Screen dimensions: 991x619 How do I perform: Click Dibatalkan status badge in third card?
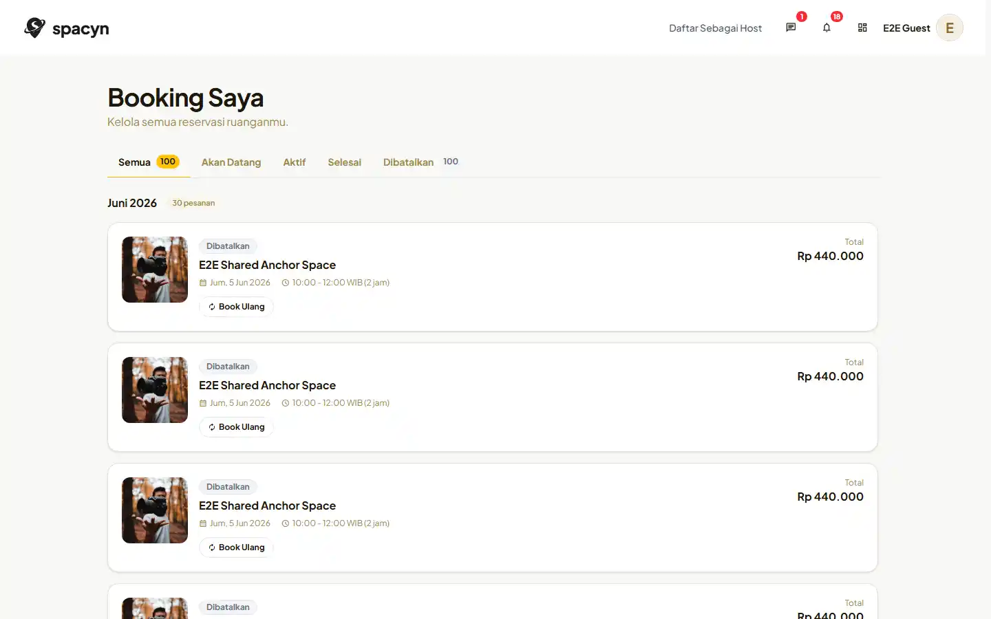228,487
